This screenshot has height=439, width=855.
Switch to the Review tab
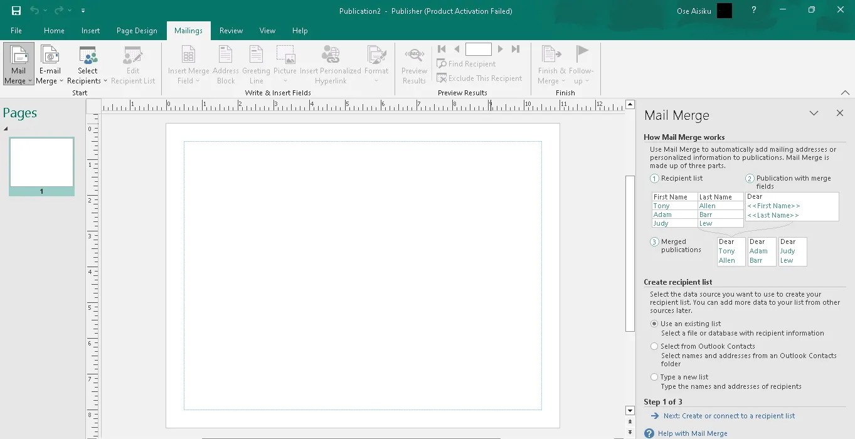231,30
